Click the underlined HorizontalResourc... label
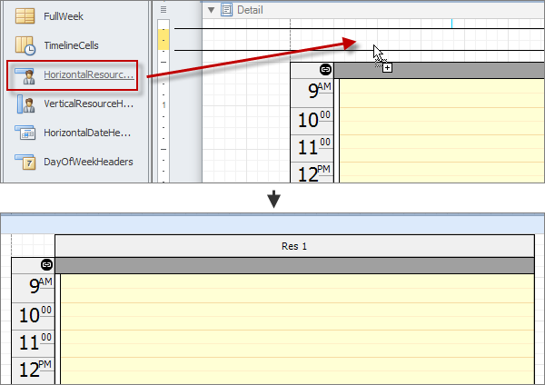The width and height of the screenshot is (545, 385). point(88,74)
